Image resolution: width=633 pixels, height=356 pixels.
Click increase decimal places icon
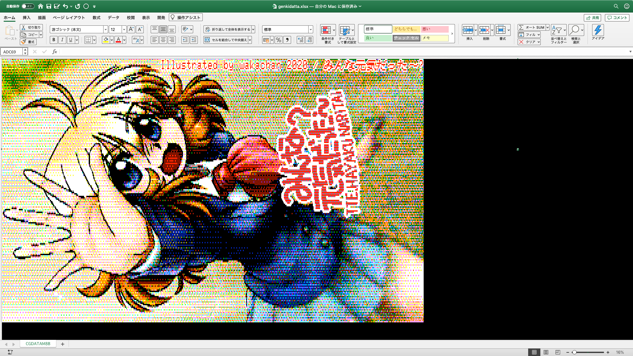coord(300,40)
